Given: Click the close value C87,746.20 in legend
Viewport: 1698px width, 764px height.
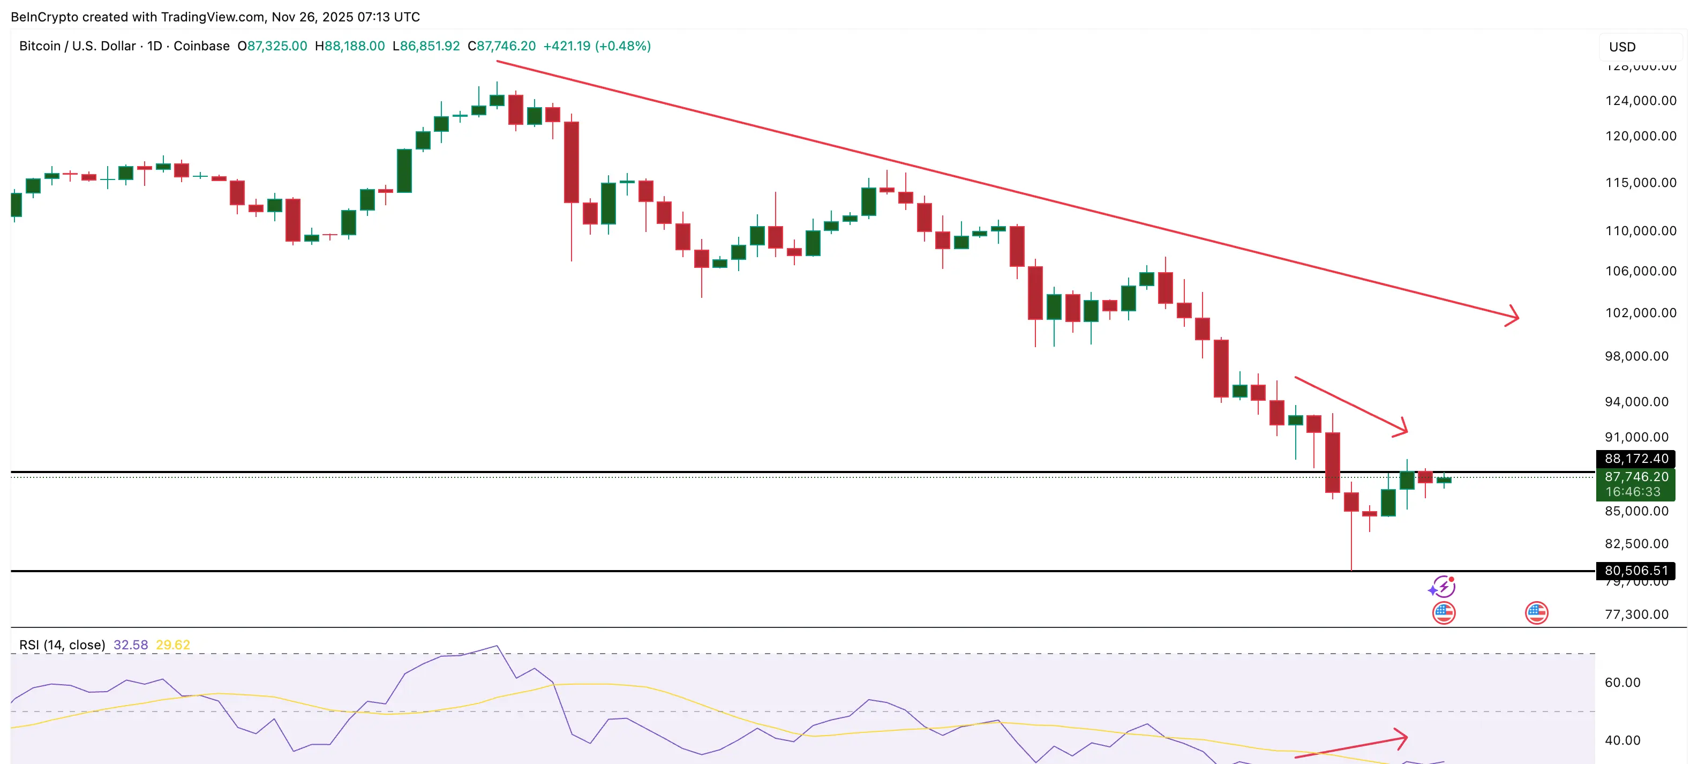Looking at the screenshot, I should pyautogui.click(x=504, y=46).
